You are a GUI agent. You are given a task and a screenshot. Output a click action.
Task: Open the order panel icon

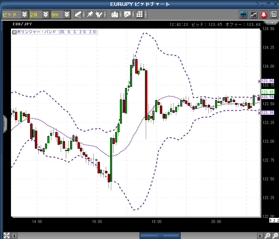coord(243,14)
